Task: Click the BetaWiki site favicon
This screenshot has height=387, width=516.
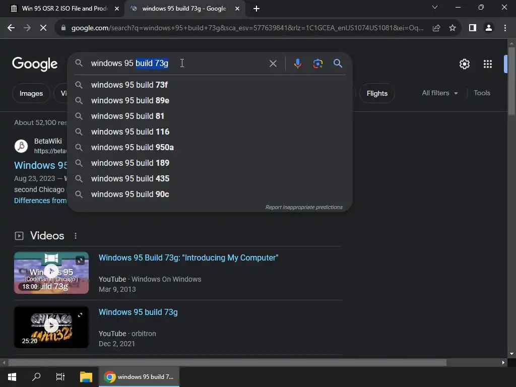Action: click(21, 146)
